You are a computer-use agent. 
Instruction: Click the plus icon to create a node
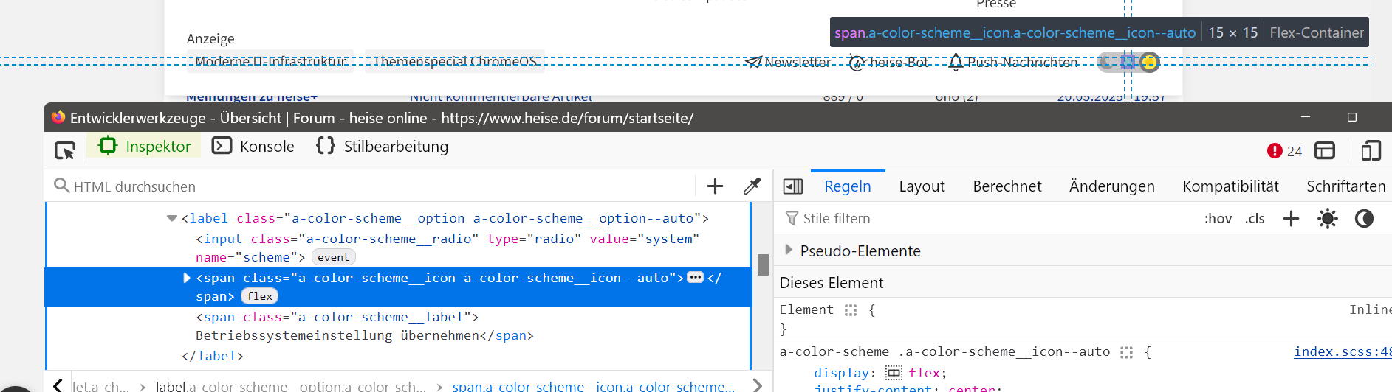click(715, 186)
